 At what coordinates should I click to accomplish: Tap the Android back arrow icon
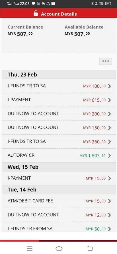pos(90,248)
